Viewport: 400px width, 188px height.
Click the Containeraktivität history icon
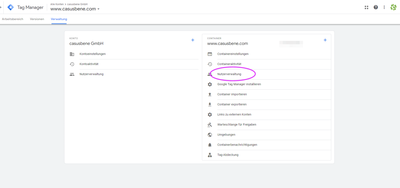[x=210, y=64]
